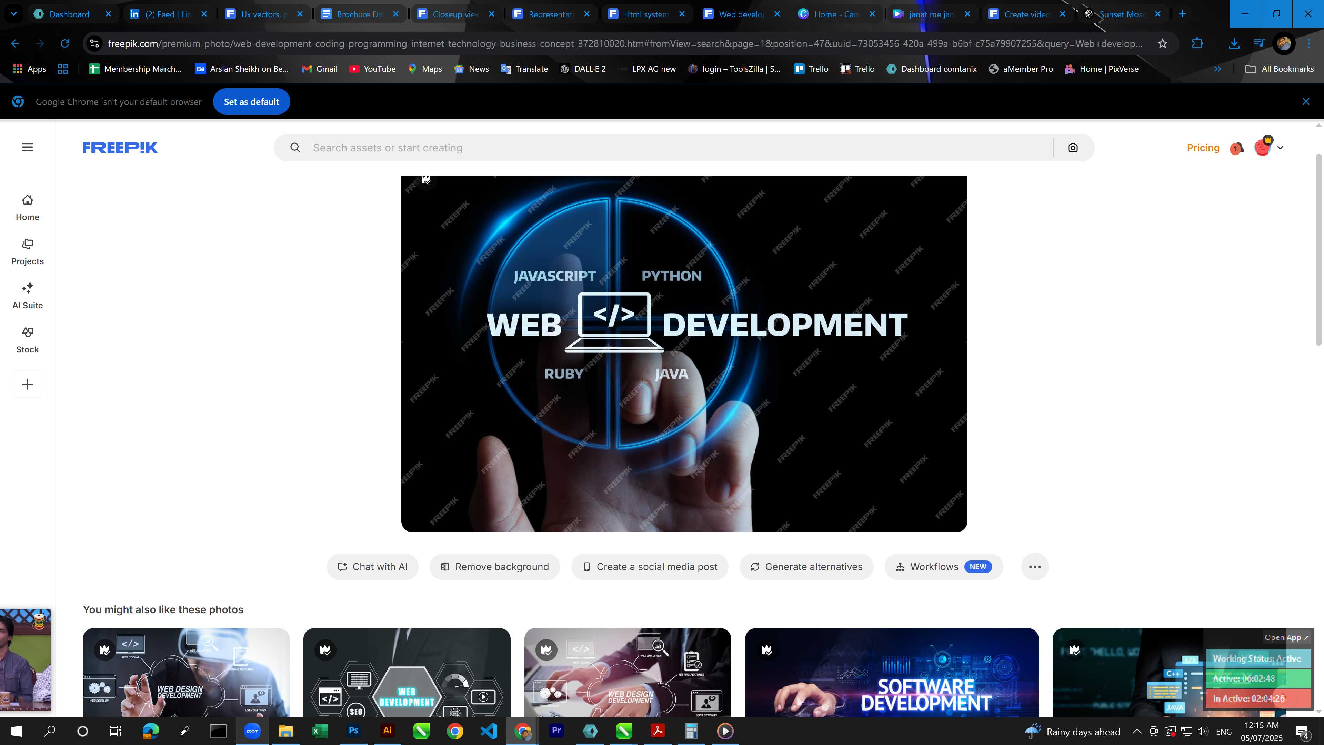Switch to Html system tab

645,14
